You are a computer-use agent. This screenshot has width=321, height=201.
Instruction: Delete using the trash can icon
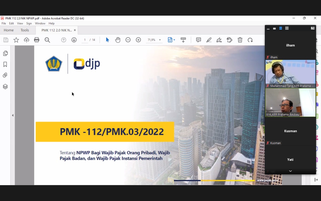(240, 40)
